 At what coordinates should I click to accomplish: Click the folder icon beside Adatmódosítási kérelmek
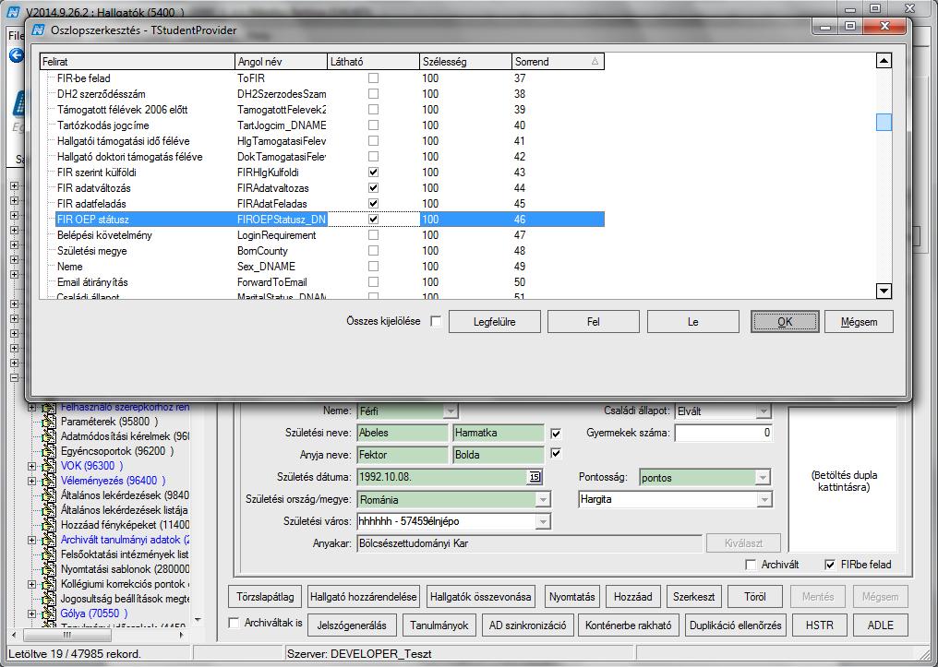(x=48, y=436)
